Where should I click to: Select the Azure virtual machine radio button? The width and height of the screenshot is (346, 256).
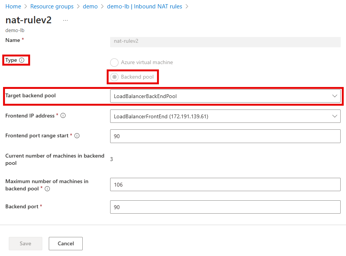[x=114, y=62]
